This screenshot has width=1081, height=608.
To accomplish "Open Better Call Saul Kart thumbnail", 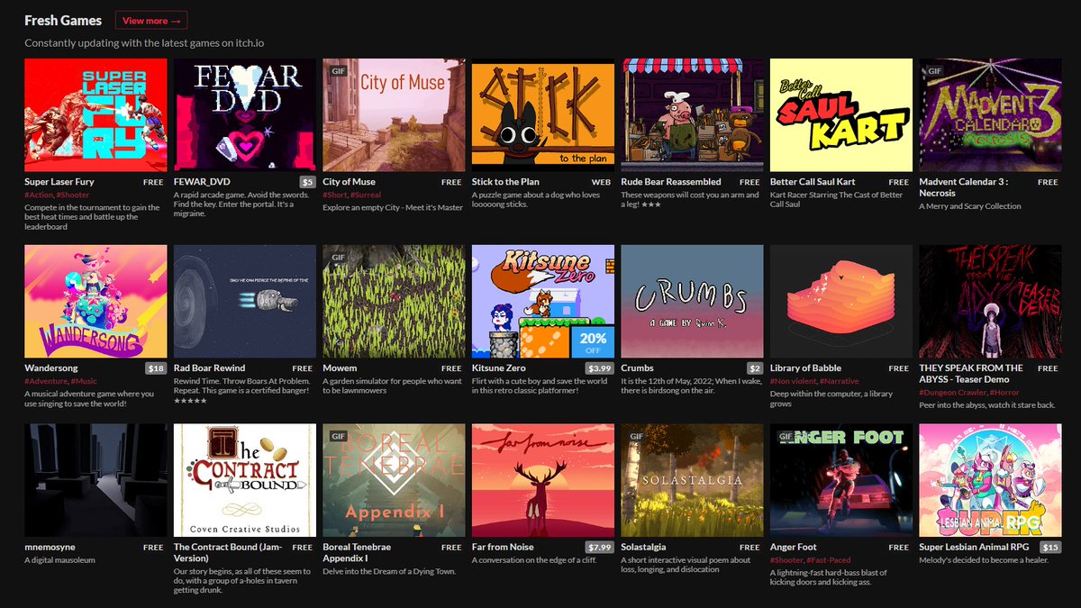I will point(841,115).
